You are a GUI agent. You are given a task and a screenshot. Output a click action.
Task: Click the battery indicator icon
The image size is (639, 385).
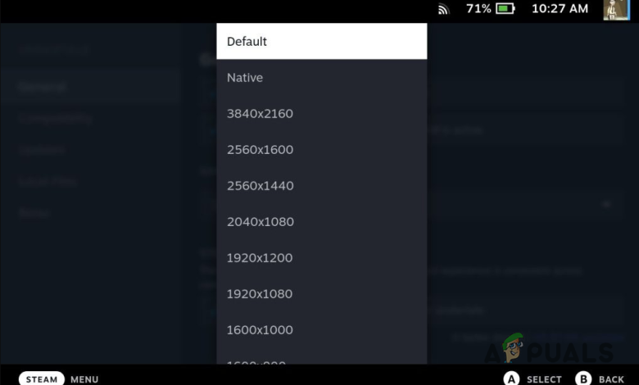505,8
